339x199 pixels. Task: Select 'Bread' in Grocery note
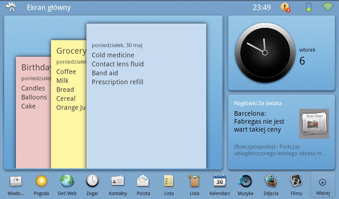click(x=65, y=90)
